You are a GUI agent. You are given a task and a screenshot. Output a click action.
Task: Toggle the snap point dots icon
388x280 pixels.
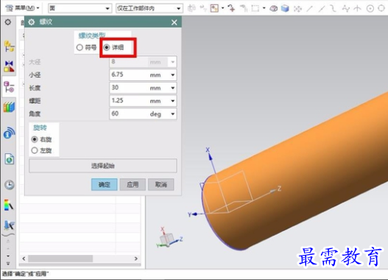click(297, 9)
